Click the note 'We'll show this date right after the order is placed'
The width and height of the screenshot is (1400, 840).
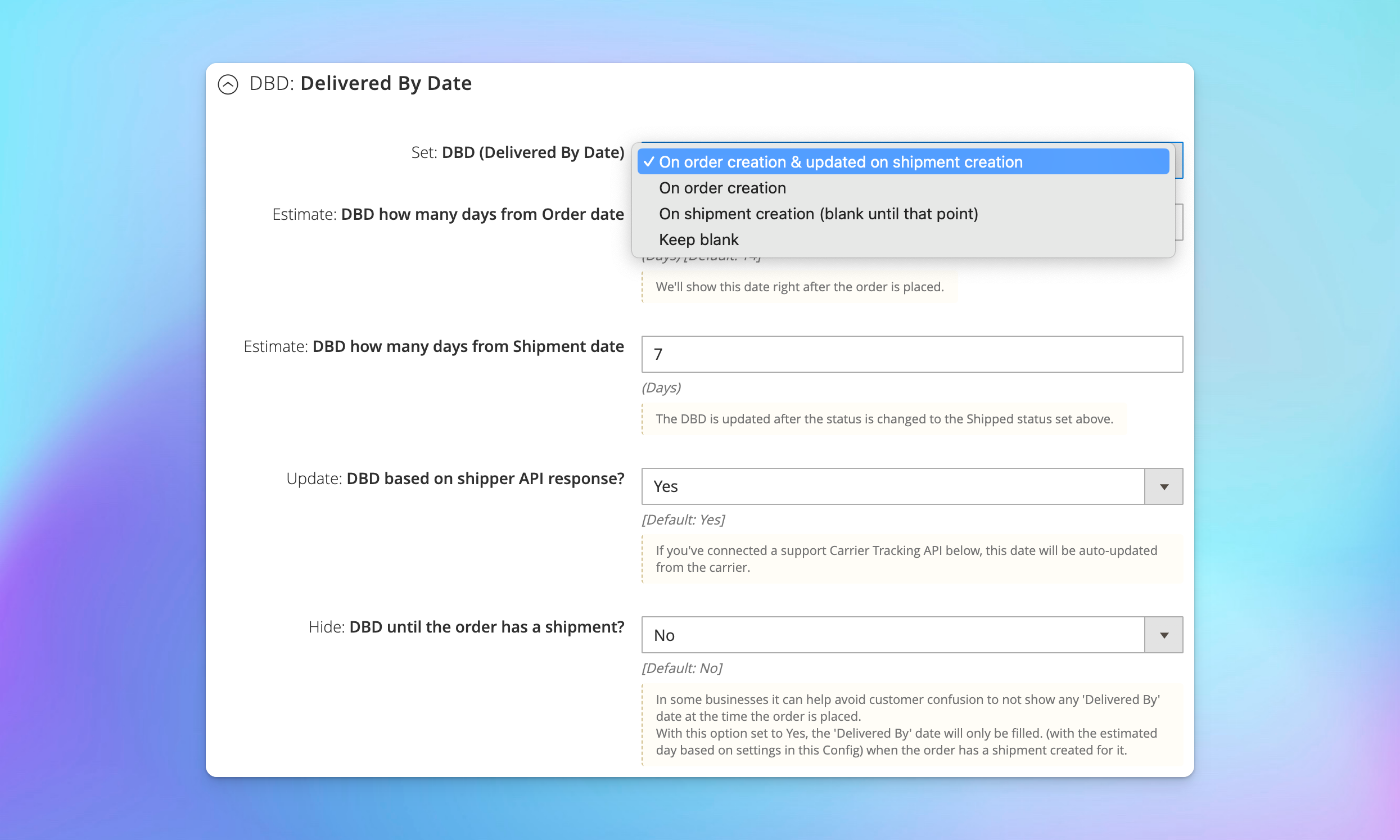pyautogui.click(x=800, y=287)
